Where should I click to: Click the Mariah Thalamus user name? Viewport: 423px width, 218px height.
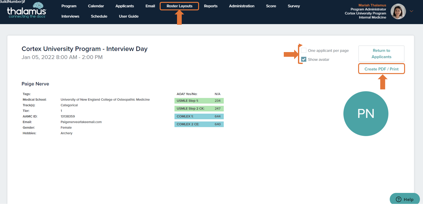tap(372, 5)
